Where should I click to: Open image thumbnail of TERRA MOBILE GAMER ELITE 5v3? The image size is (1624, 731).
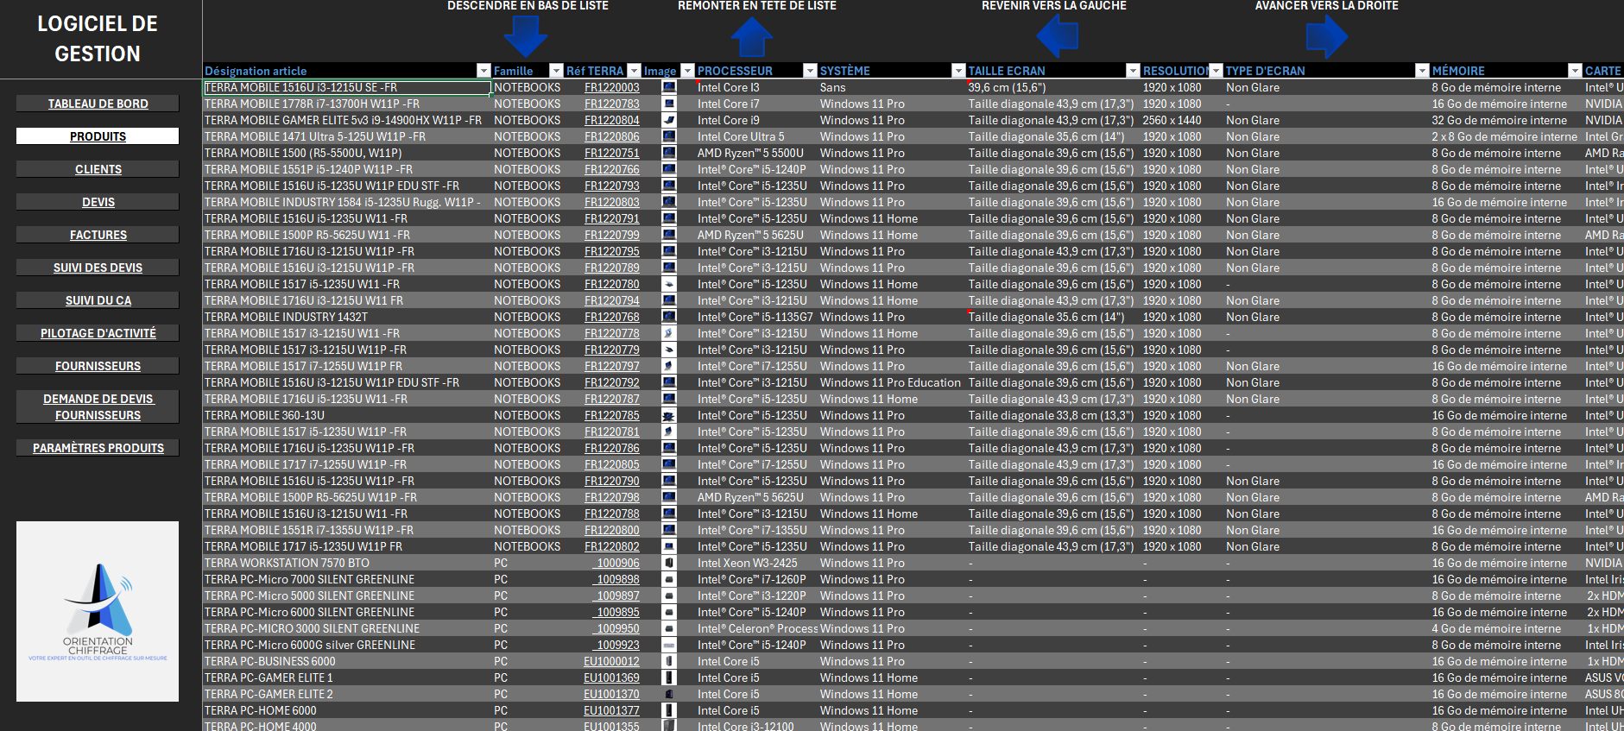(669, 120)
